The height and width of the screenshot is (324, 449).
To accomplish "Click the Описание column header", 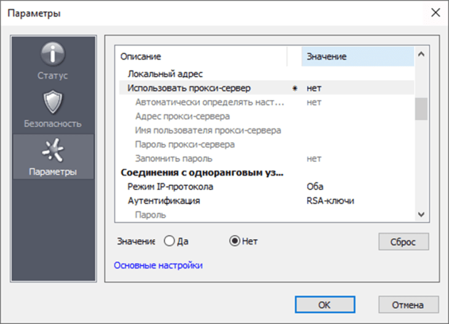I will point(203,57).
